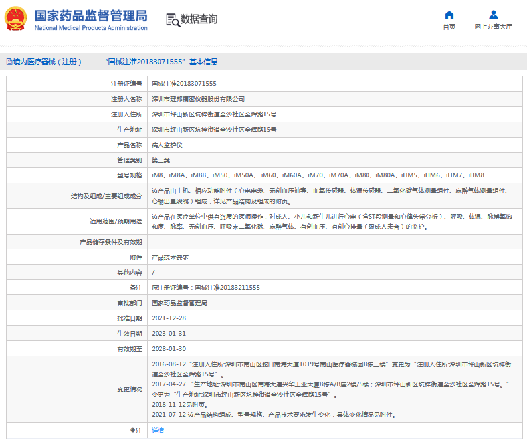Click the 附件 row label
This screenshot has width=527, height=444.
(136, 257)
